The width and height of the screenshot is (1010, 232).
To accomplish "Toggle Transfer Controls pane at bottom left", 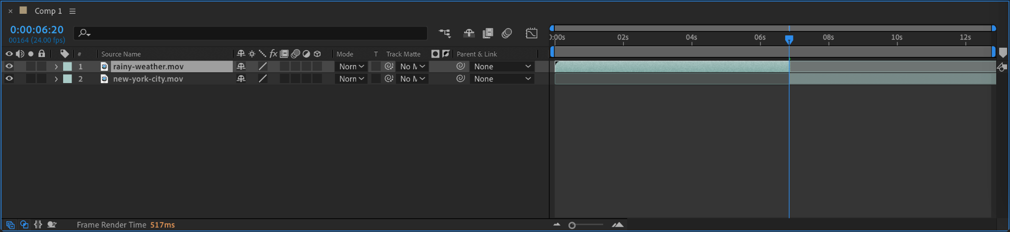I will tap(24, 225).
